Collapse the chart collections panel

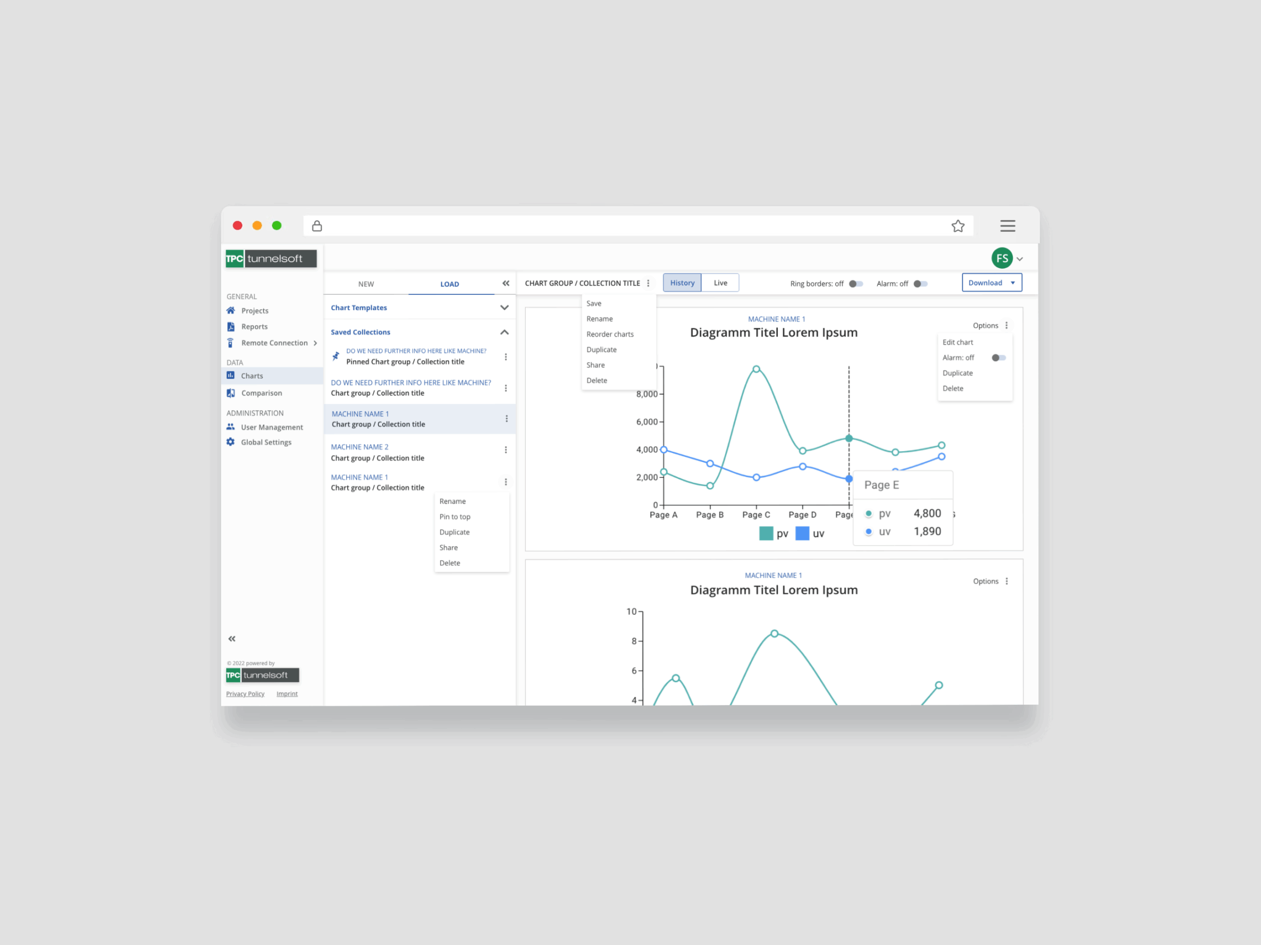point(506,283)
